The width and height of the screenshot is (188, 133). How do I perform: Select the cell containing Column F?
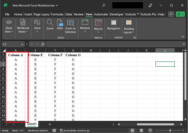point(55,55)
